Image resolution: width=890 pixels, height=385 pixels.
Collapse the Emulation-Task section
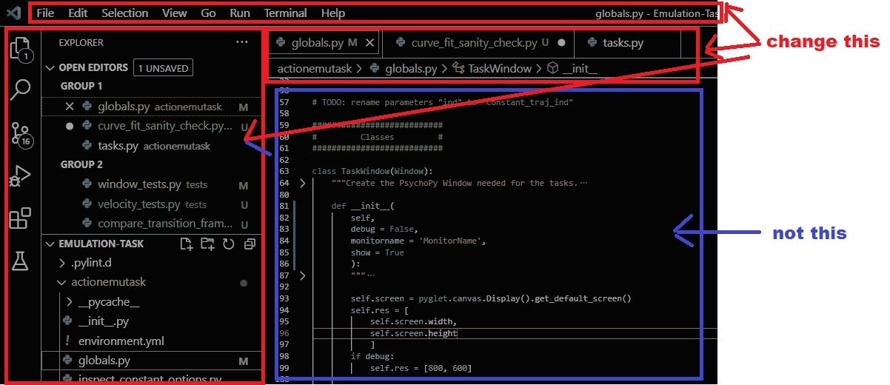(x=50, y=244)
